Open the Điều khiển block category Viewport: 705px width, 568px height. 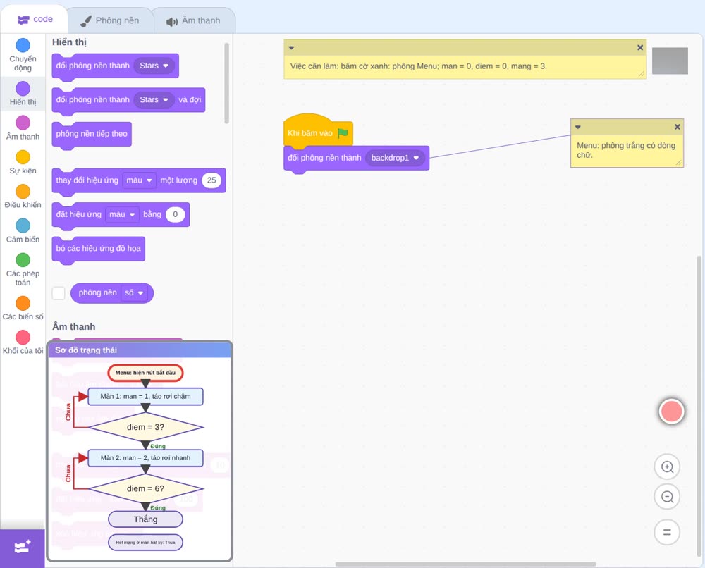tap(23, 197)
